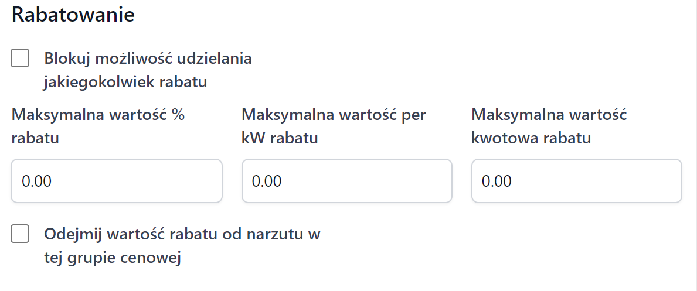Click the 'tej grupie cenowej' line of the label
The width and height of the screenshot is (697, 291).
[112, 258]
